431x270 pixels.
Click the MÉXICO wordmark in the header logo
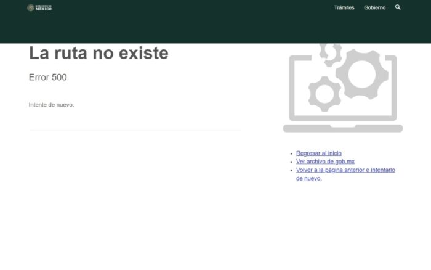pyautogui.click(x=44, y=9)
